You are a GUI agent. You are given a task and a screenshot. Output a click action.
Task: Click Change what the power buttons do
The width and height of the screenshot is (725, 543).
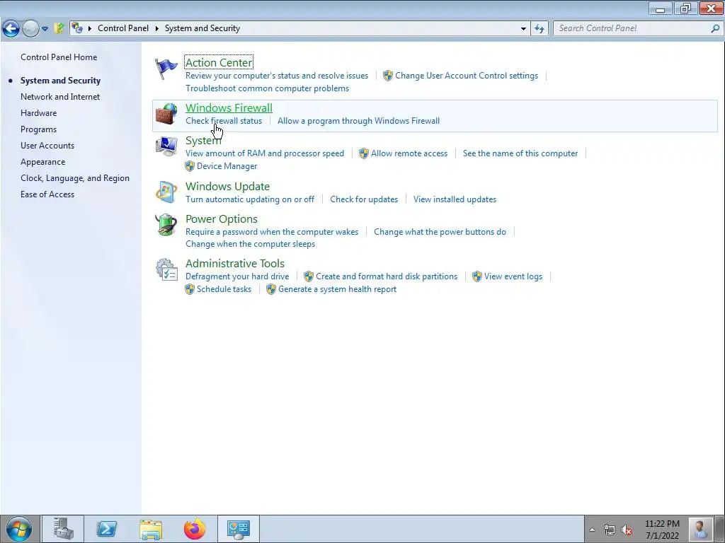coord(440,232)
